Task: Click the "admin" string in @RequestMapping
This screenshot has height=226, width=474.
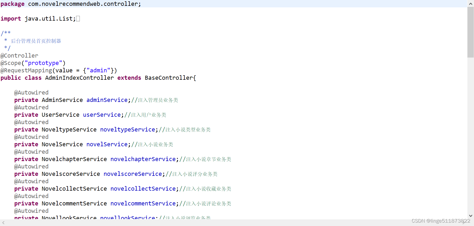Action: 98,70
